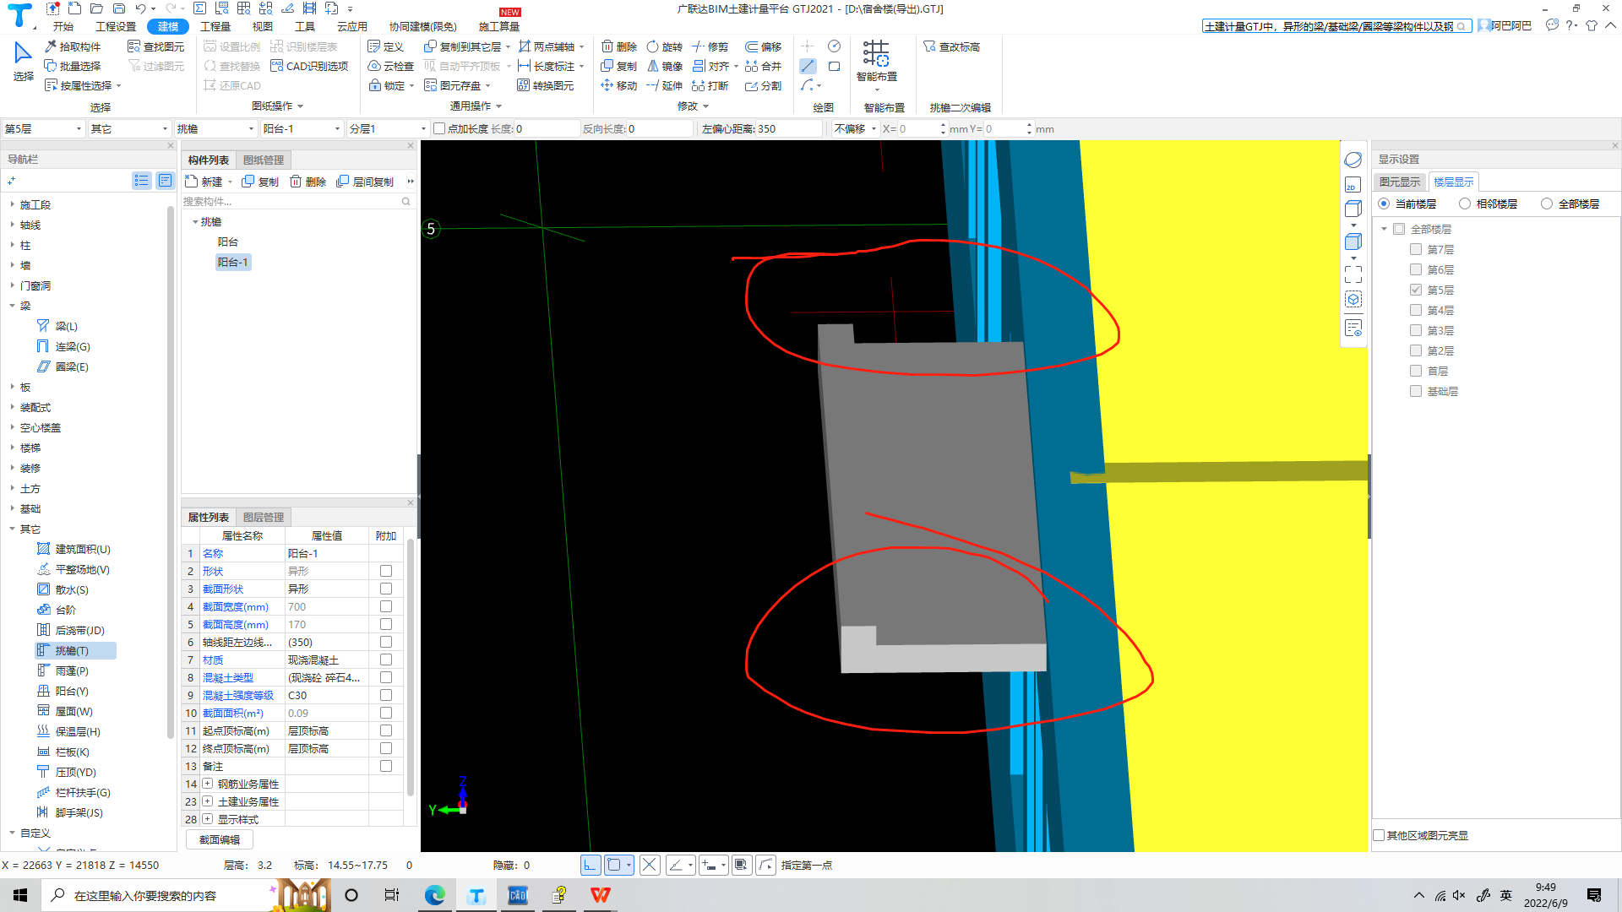Click the fullscreen extents icon in viewport toolbar
The image size is (1622, 912).
(1353, 274)
